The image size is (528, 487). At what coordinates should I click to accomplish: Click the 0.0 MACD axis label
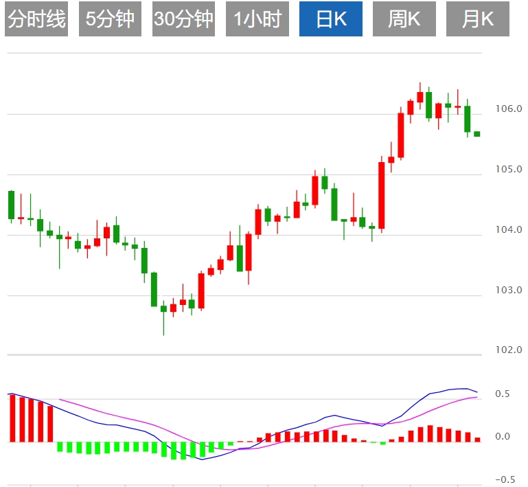[x=503, y=436]
